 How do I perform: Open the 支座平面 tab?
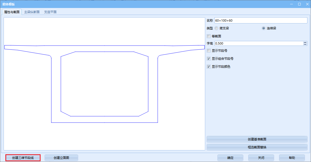(x=50, y=12)
